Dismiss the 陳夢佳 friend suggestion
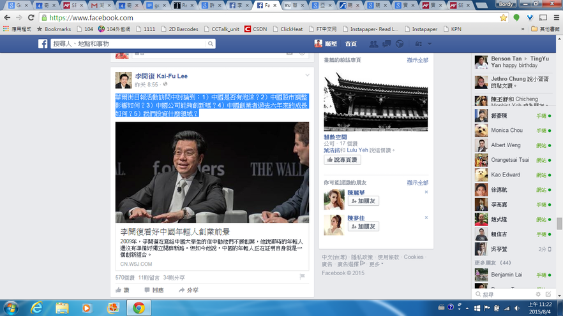Image resolution: width=563 pixels, height=316 pixels. (x=426, y=217)
